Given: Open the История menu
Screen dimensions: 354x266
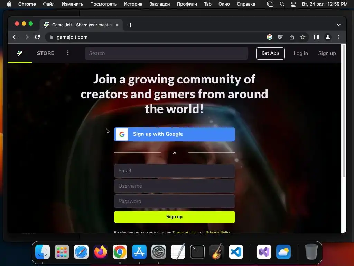Looking at the screenshot, I should coord(133,4).
